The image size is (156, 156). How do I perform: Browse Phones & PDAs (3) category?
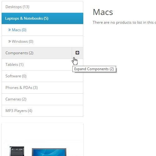coord(42,88)
